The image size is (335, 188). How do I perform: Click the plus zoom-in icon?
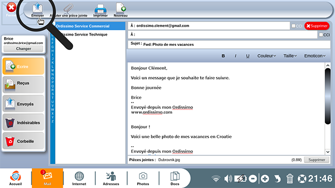point(265,179)
